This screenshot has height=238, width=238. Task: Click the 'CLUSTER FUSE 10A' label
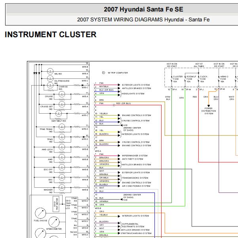coord(178,79)
